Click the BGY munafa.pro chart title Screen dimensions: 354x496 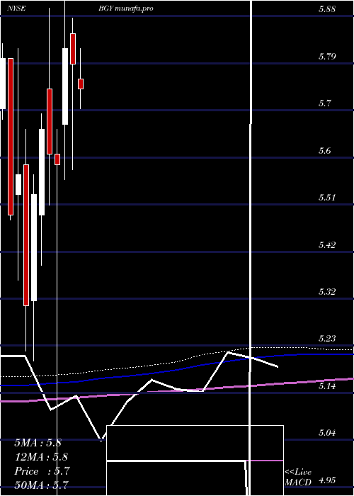(x=126, y=9)
